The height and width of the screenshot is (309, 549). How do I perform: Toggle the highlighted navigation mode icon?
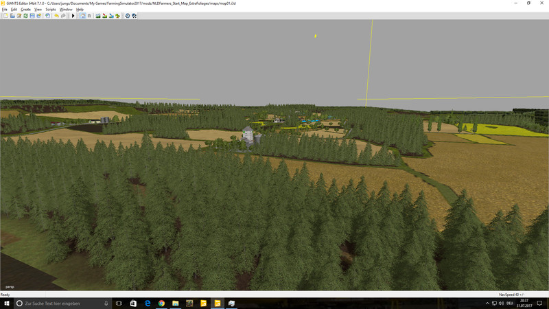[82, 15]
